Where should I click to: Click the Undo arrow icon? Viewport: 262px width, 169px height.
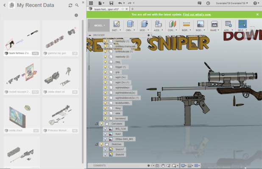[120, 3]
